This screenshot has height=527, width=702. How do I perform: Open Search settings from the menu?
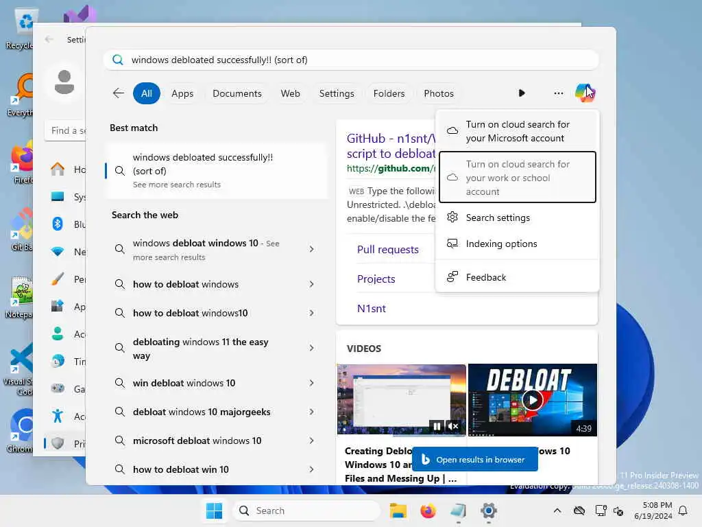(517, 218)
